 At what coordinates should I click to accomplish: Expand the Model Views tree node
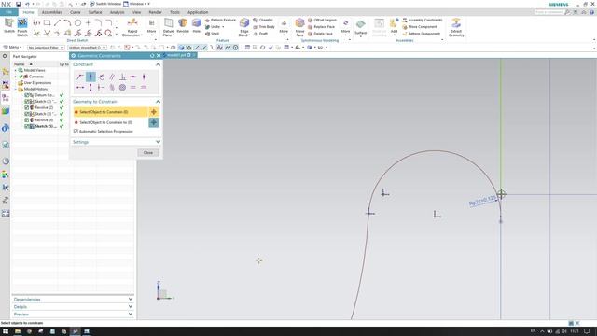(16, 71)
